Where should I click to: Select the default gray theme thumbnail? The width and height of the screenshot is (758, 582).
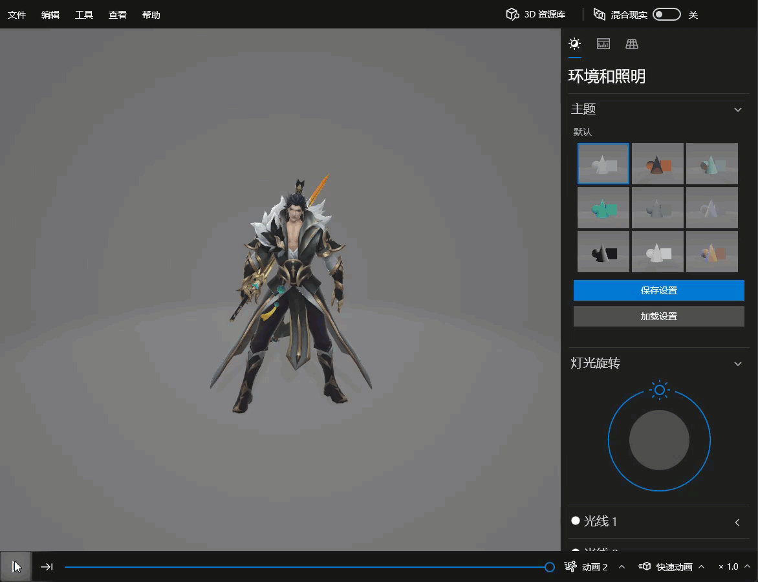tap(603, 164)
